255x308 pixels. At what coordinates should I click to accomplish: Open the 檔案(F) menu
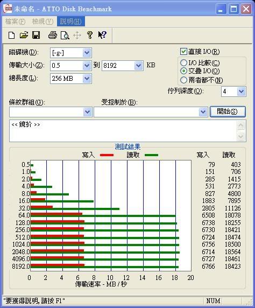click(15, 21)
